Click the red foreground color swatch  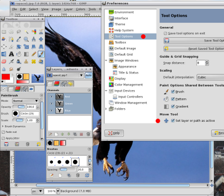point(6,77)
